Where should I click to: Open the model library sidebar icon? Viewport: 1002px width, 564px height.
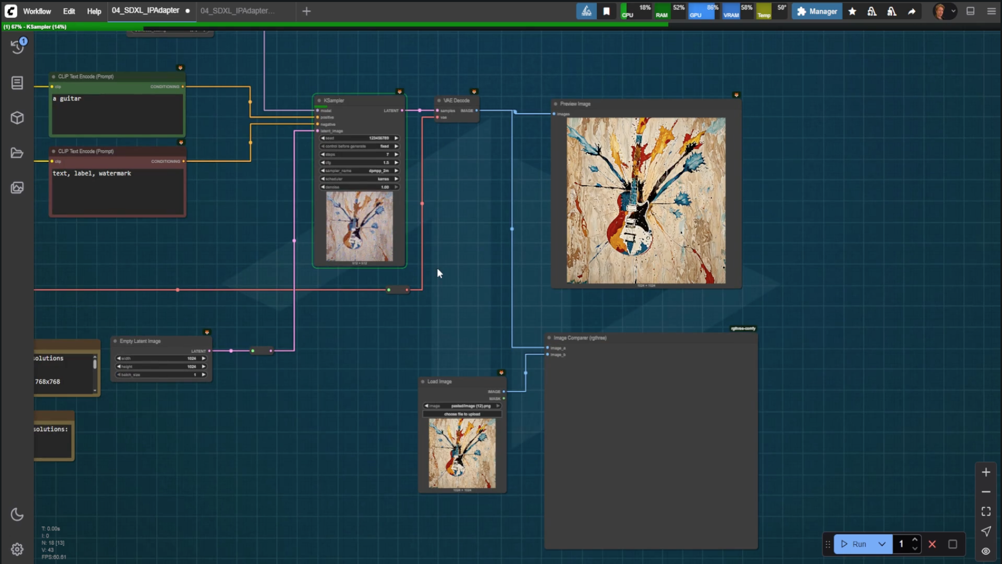click(17, 83)
